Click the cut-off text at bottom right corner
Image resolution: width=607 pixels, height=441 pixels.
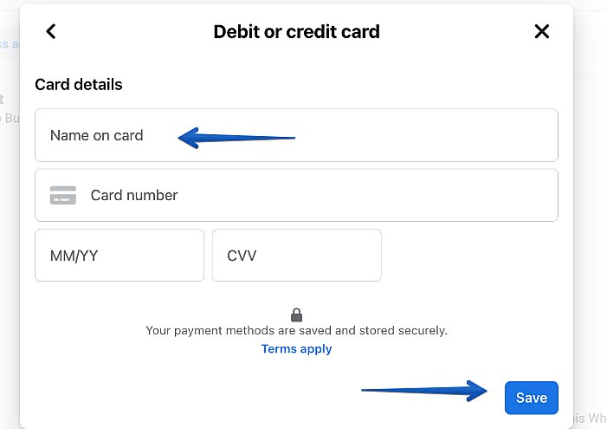pos(589,418)
